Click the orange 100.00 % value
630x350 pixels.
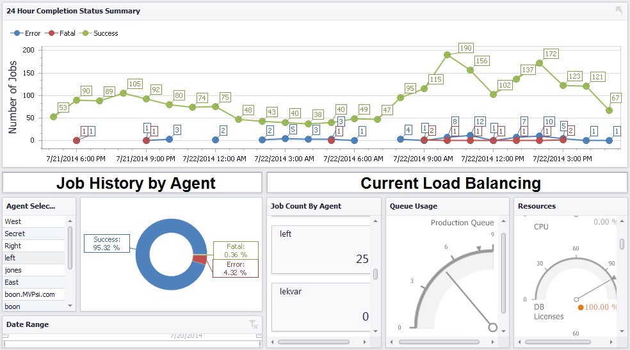[601, 307]
